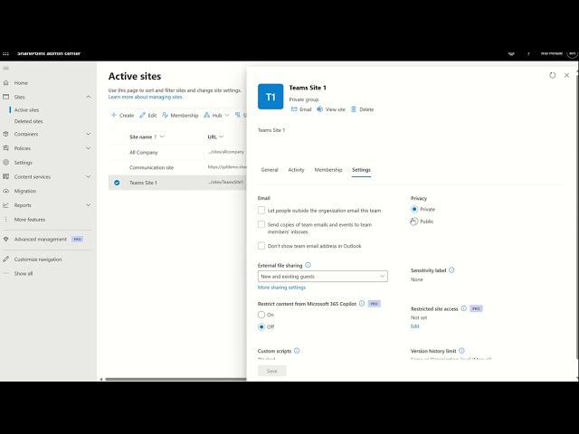This screenshot has width=579, height=434.
Task: Expand the Containers navigation group
Action: [x=89, y=134]
